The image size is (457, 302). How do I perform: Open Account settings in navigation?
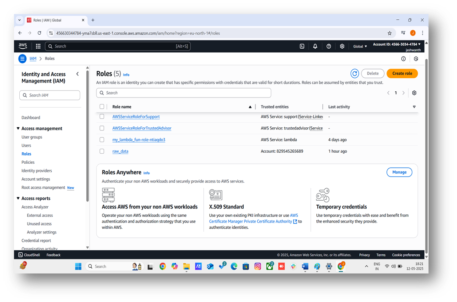[36, 179]
